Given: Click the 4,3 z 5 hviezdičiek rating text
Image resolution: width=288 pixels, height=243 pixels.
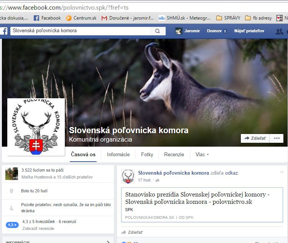Looking at the screenshot, I should [x=49, y=222].
